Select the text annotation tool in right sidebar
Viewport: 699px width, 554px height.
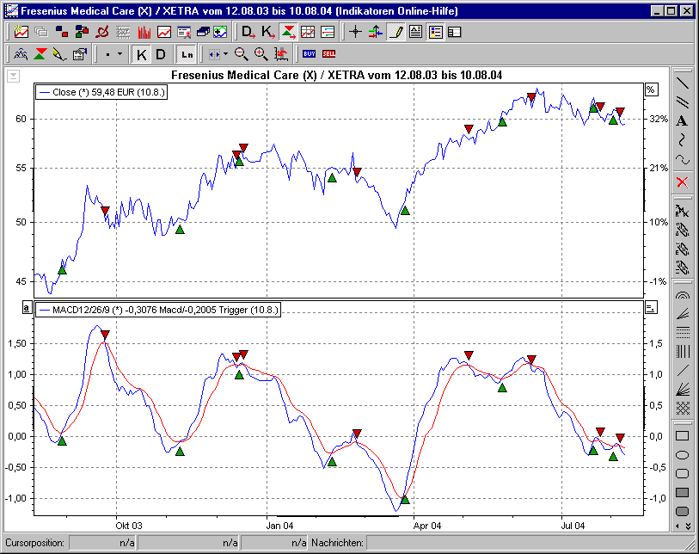[684, 121]
